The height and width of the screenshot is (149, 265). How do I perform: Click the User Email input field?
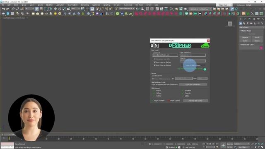165,55
